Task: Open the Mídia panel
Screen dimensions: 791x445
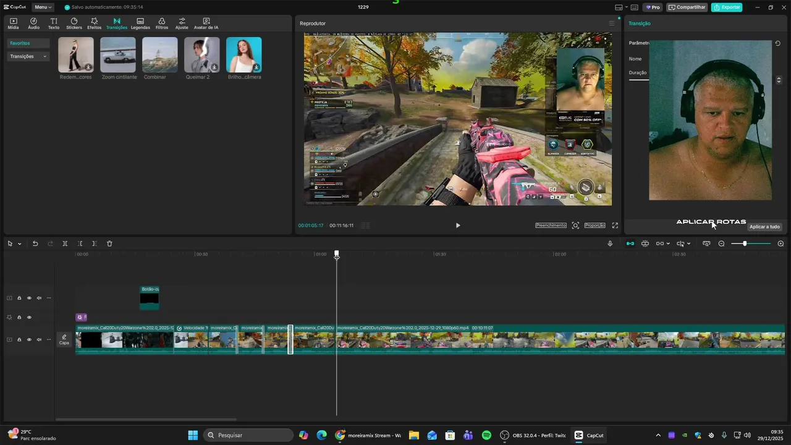Action: click(13, 23)
